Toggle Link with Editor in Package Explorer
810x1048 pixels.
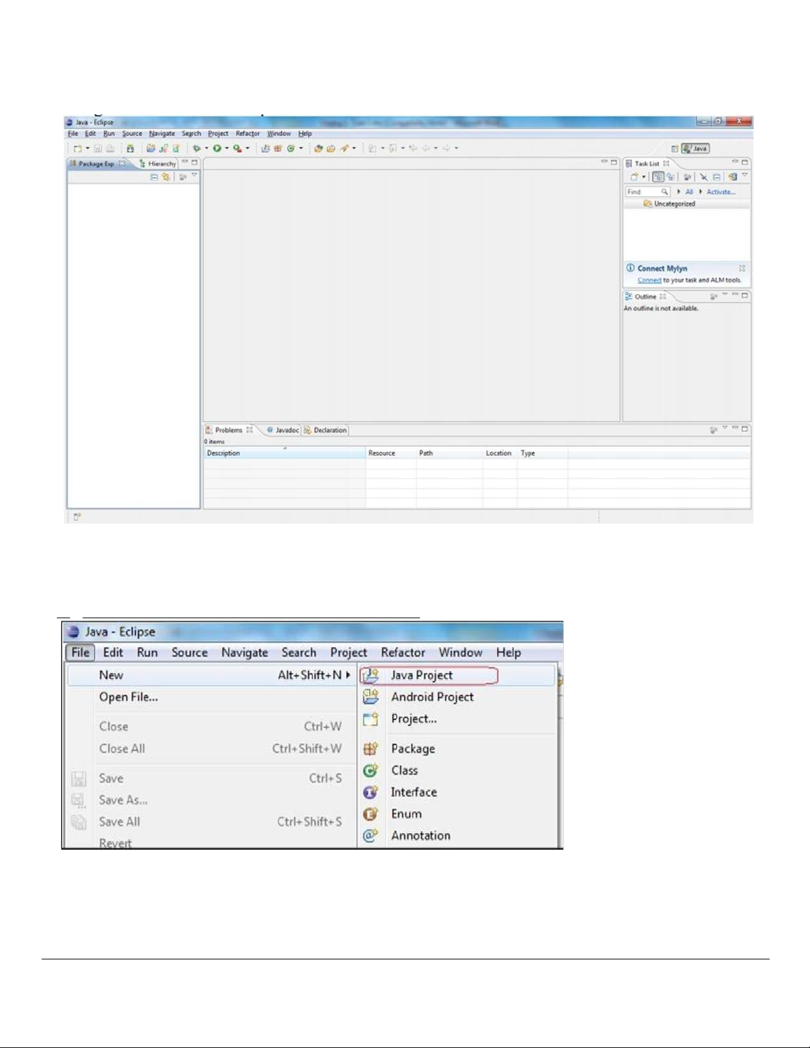tap(166, 177)
